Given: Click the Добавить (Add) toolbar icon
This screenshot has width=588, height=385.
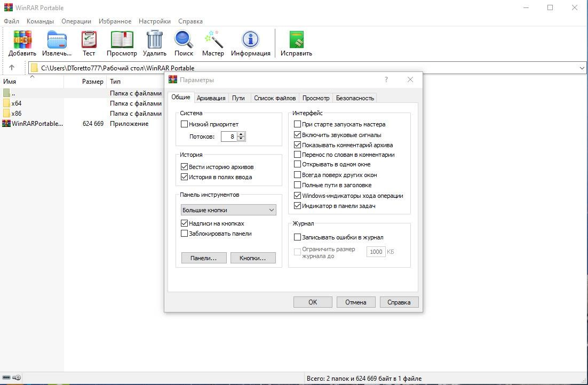Looking at the screenshot, I should click(22, 39).
